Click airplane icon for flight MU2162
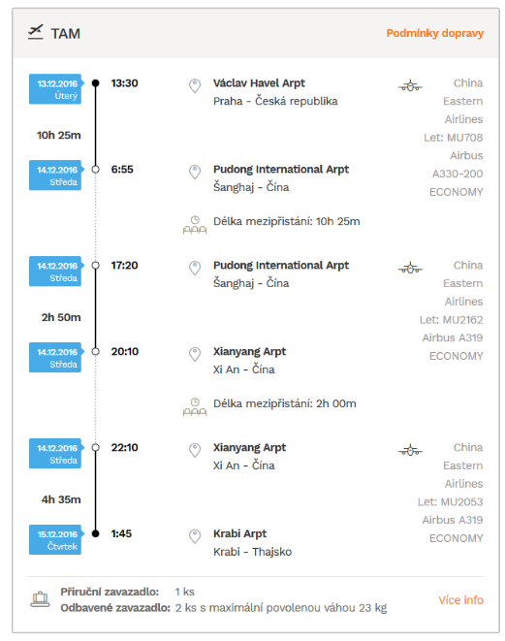This screenshot has height=641, width=505. coord(410,269)
